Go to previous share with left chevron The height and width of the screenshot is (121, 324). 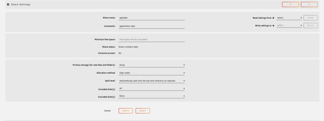[x=290, y=4]
